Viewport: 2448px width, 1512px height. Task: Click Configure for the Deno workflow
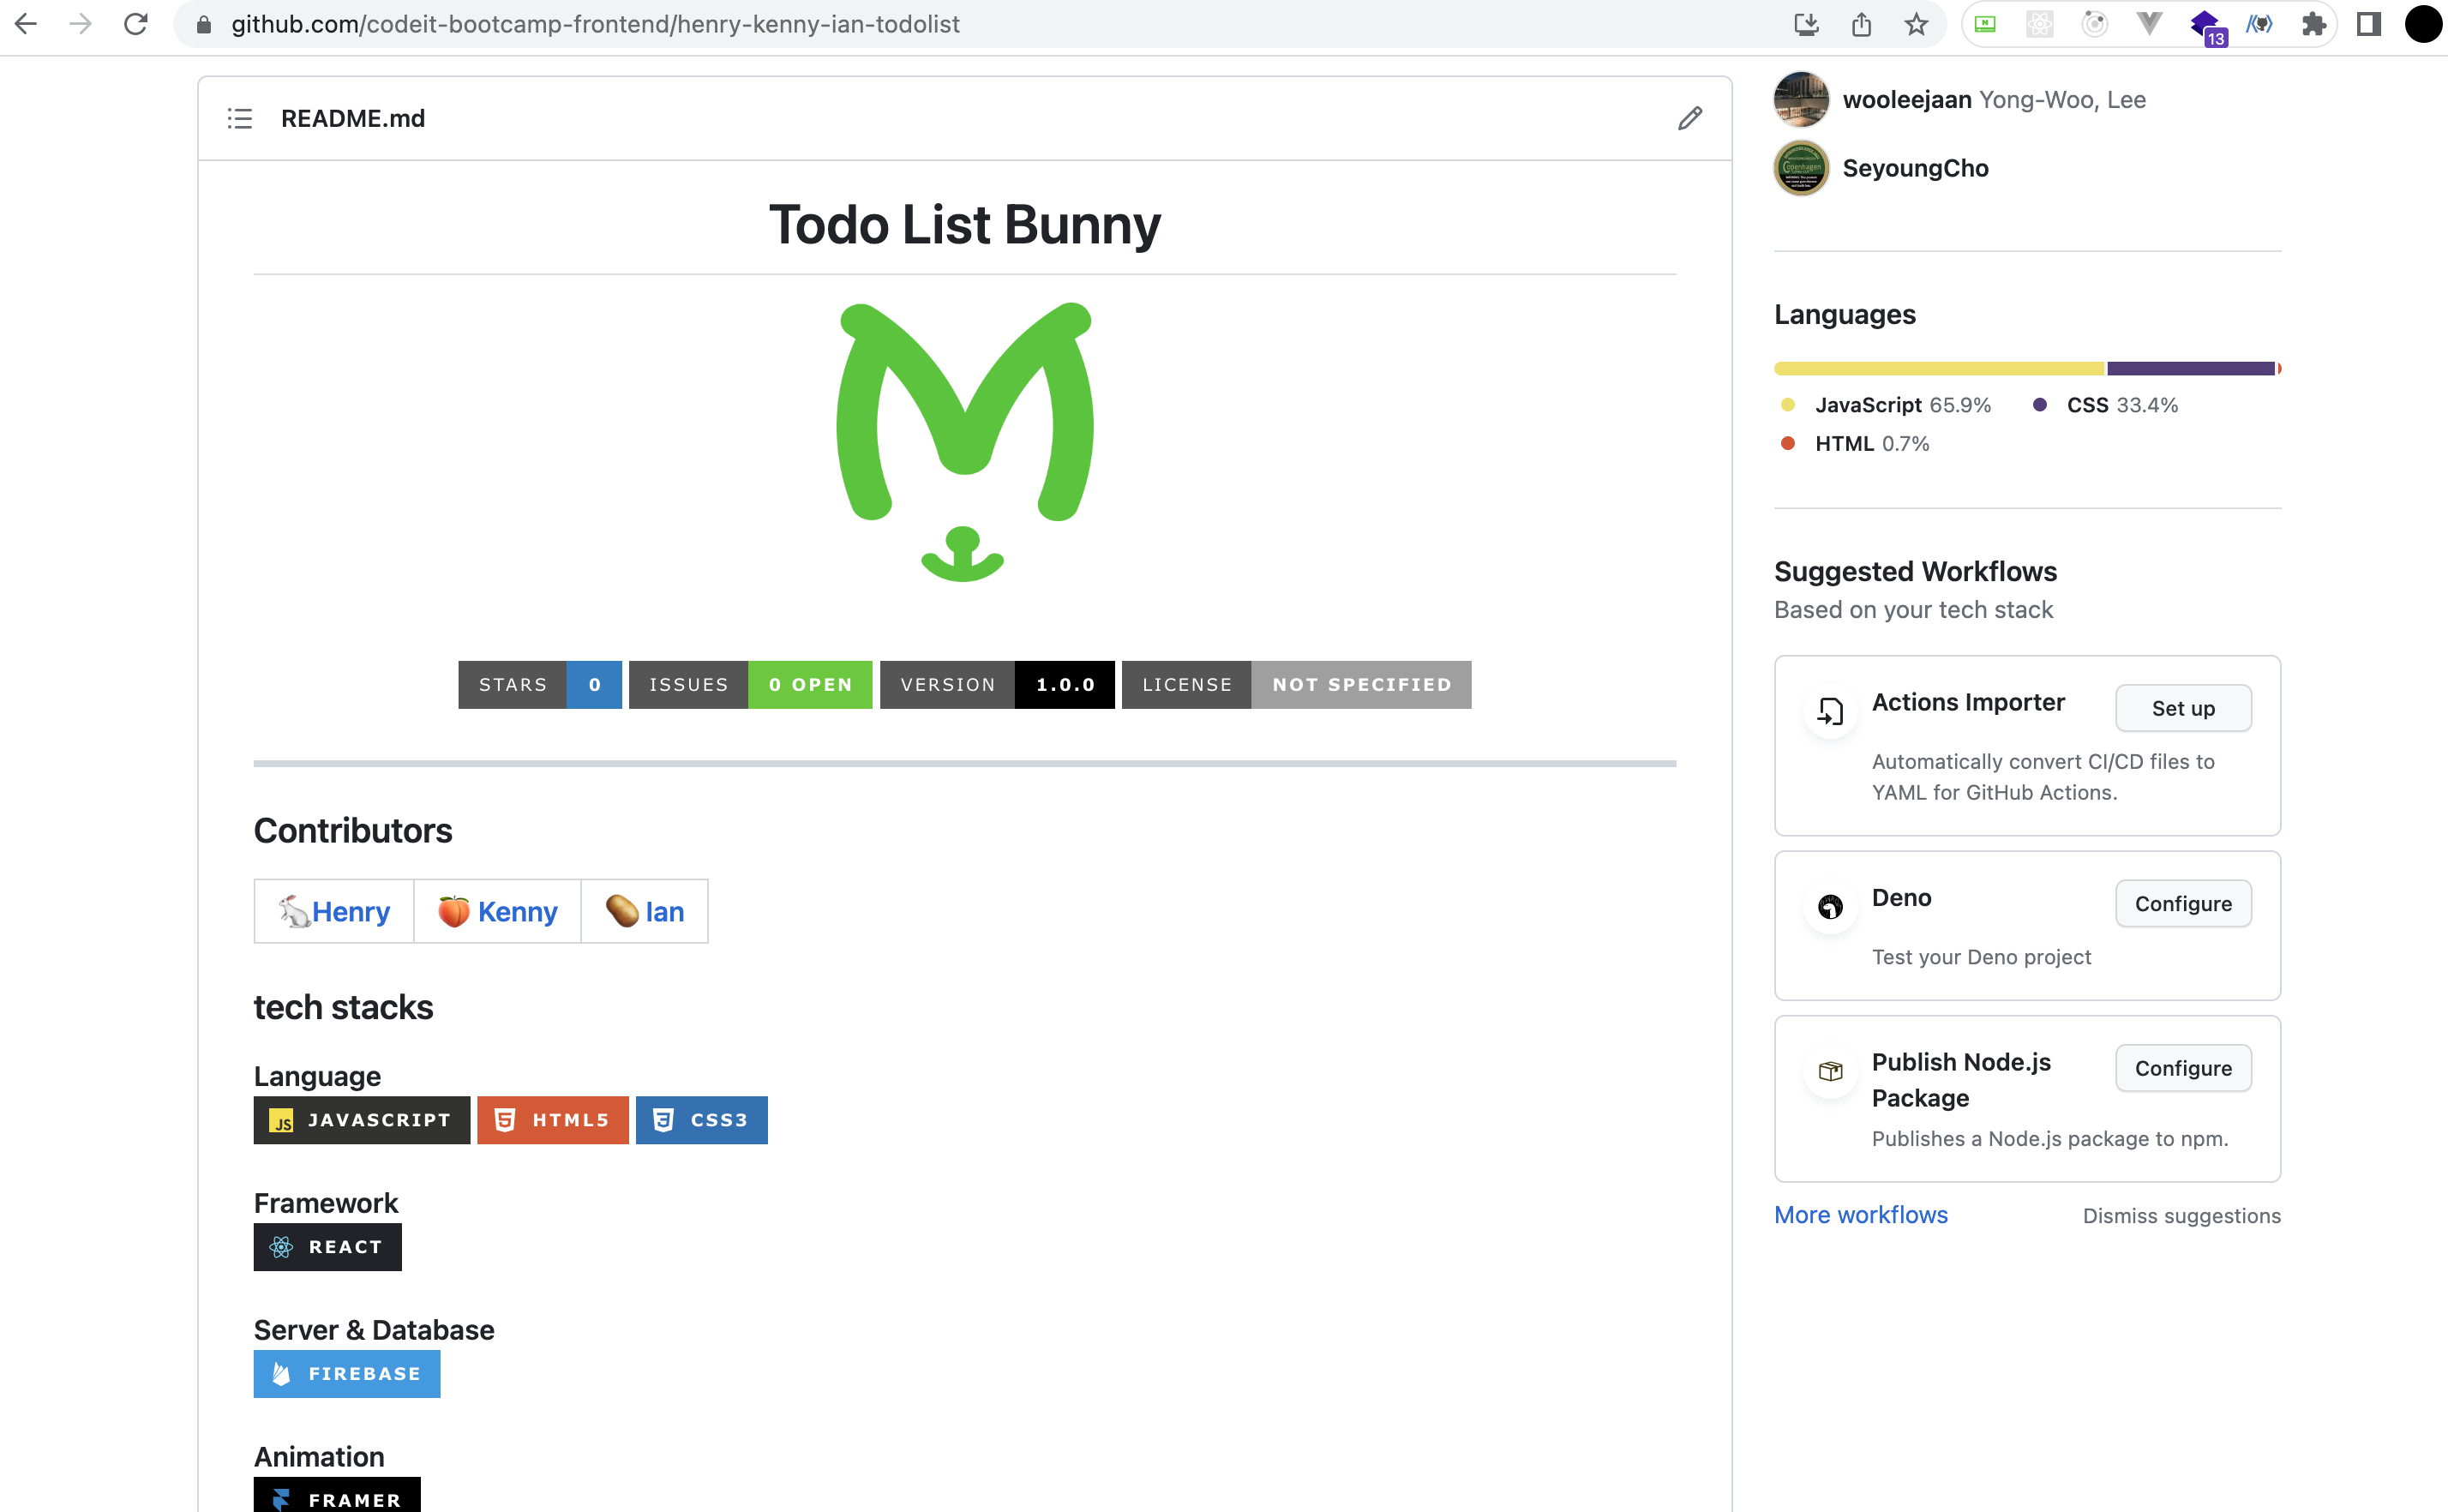tap(2182, 903)
